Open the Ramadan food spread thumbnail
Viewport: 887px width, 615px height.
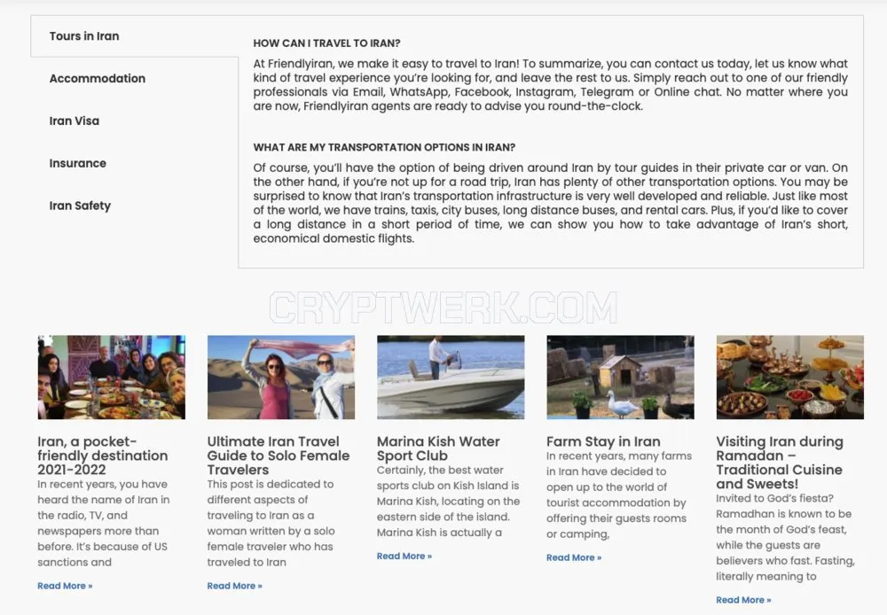point(790,377)
